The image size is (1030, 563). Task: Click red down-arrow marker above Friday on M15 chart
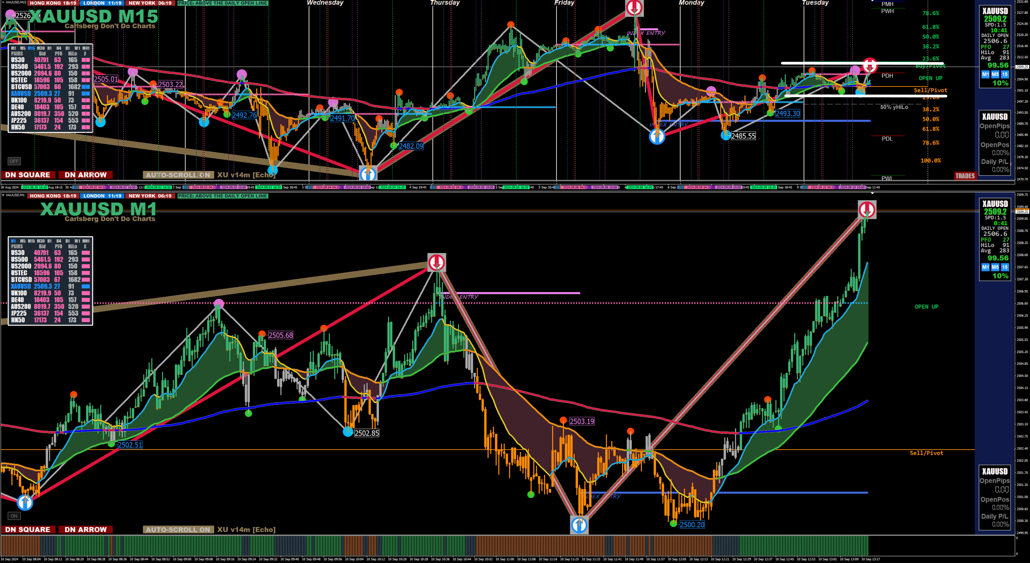[x=634, y=8]
